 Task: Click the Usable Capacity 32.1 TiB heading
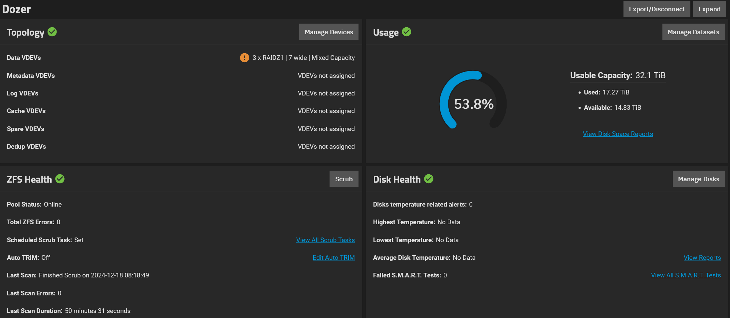click(x=617, y=75)
